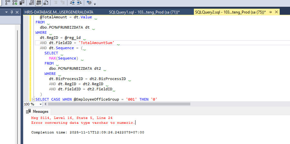Toggle Include Actual Execution Plan icon
The image size is (290, 144).
click(x=14, y=3)
